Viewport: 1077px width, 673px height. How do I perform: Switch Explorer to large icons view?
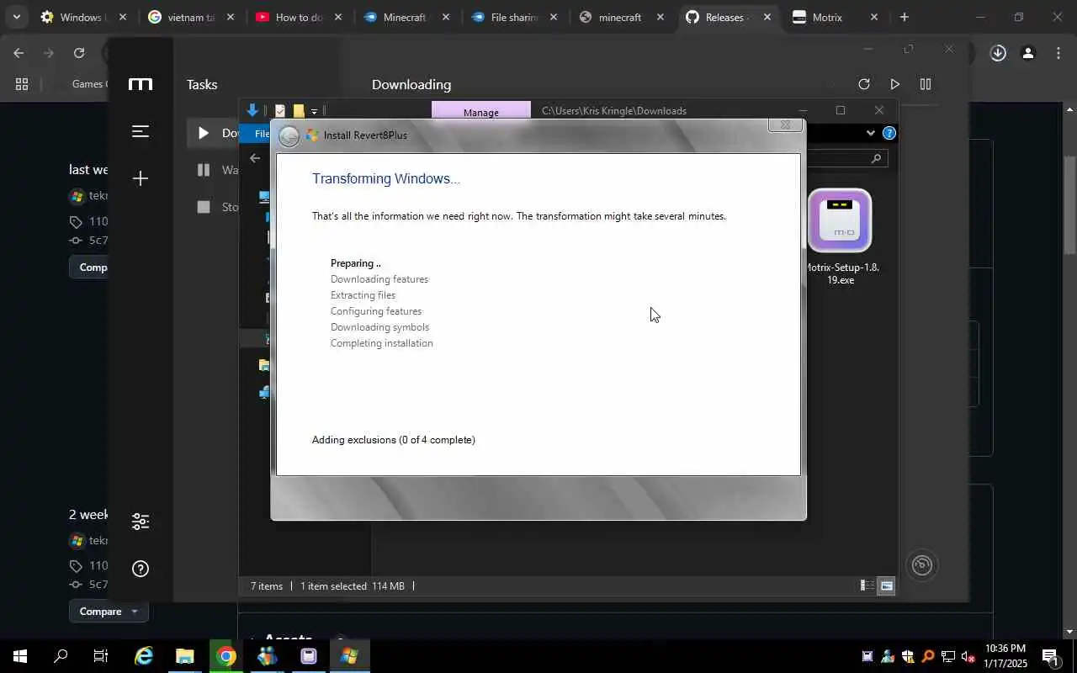click(886, 586)
